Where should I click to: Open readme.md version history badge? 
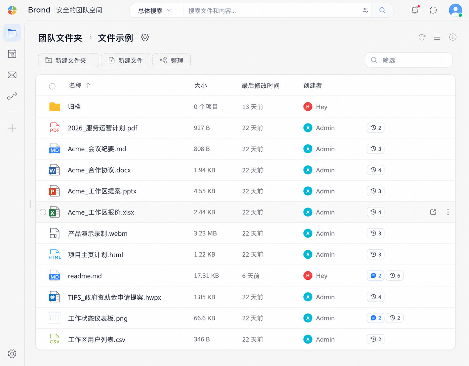pos(395,275)
